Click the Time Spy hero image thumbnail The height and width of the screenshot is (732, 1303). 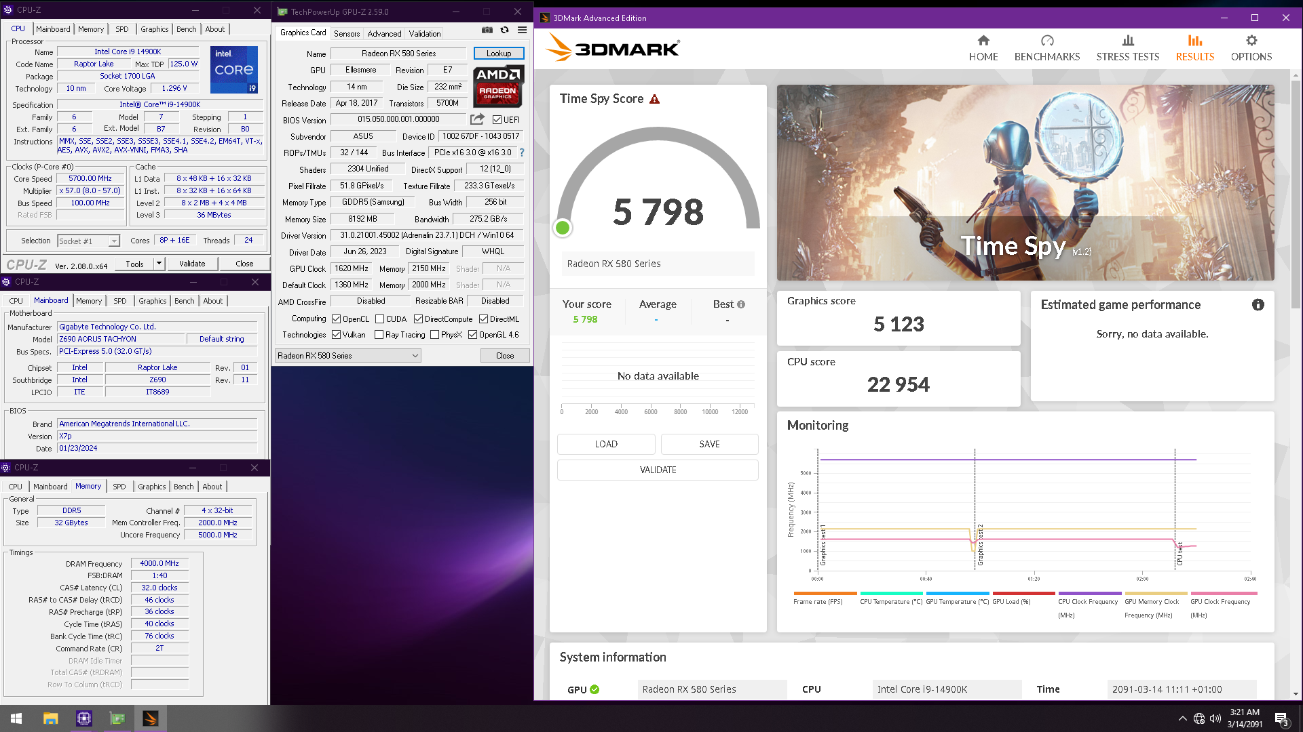[x=1025, y=182]
